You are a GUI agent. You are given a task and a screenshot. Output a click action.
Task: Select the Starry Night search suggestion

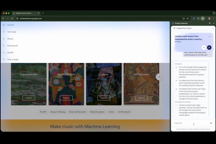[x=13, y=59]
